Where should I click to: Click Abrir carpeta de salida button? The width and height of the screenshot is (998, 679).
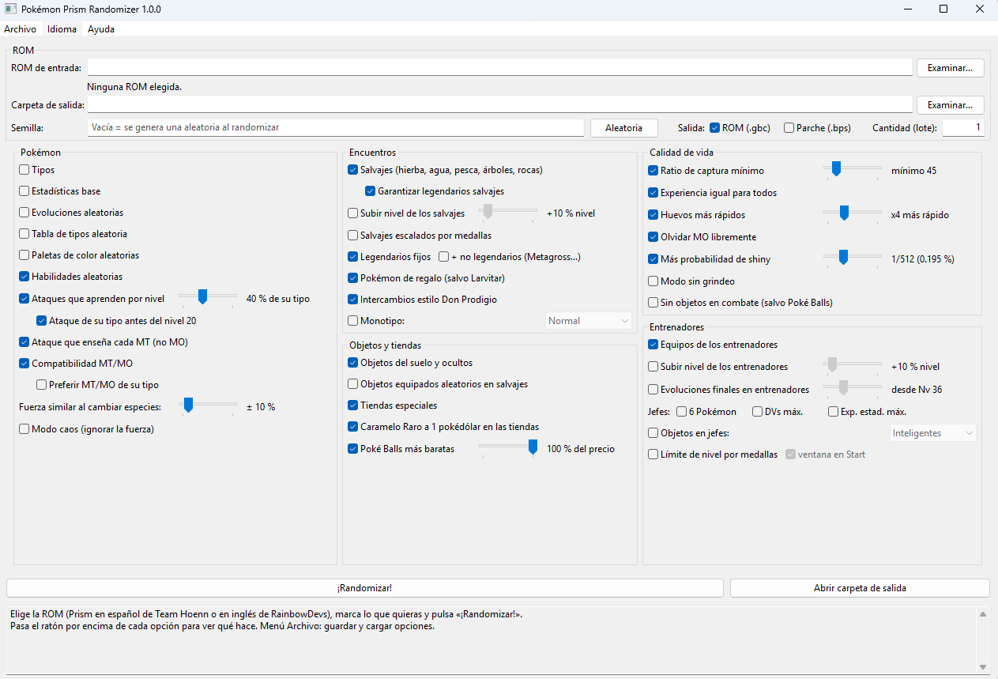pyautogui.click(x=860, y=588)
